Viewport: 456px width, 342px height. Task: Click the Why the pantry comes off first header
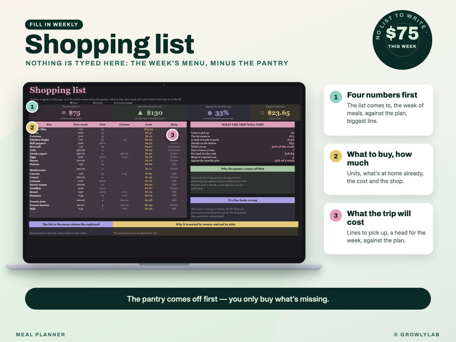(243, 169)
